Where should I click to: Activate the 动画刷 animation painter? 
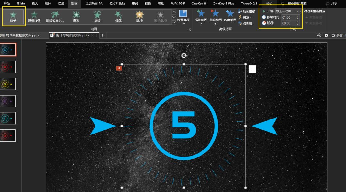pos(245,23)
